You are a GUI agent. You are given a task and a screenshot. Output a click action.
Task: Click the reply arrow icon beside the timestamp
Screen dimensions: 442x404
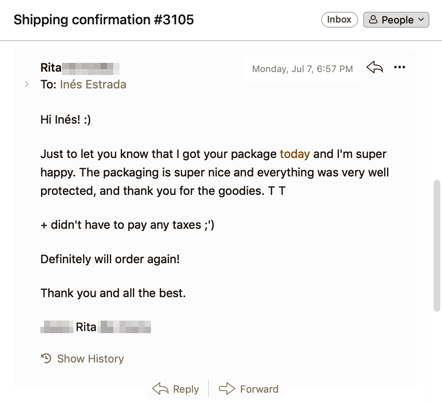click(x=374, y=67)
